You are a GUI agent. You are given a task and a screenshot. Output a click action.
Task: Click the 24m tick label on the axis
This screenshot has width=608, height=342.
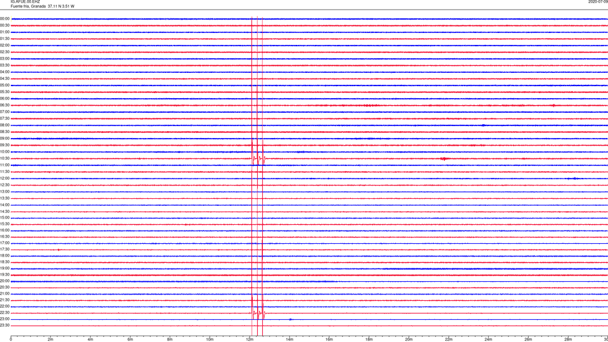click(x=488, y=339)
